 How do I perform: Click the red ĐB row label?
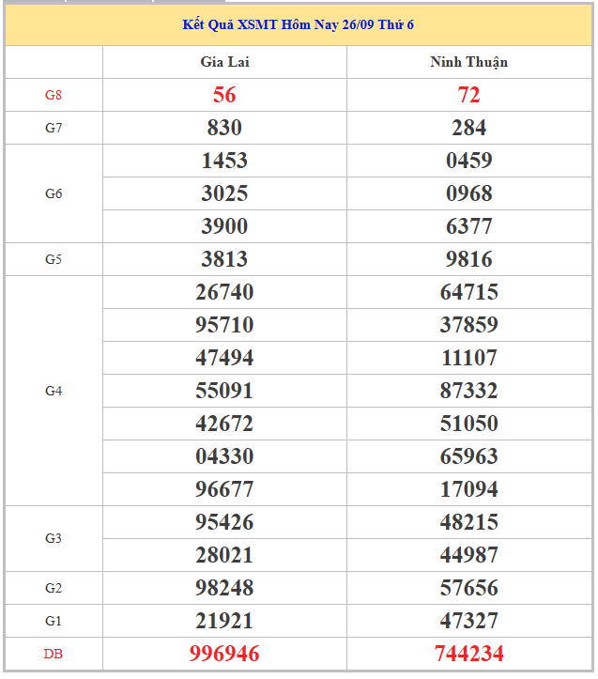pos(54,654)
